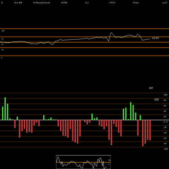
Task: Click the tallest green histogram bar at far left
Action: point(5,109)
